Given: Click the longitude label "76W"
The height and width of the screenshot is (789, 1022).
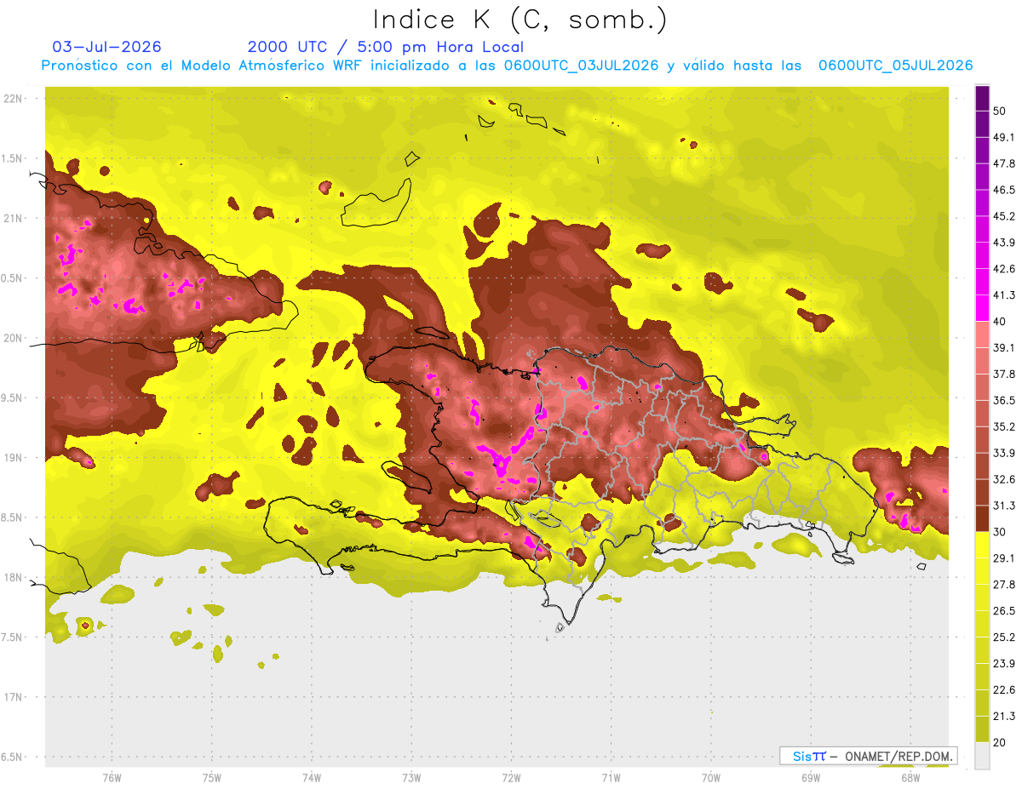Looking at the screenshot, I should (x=112, y=777).
